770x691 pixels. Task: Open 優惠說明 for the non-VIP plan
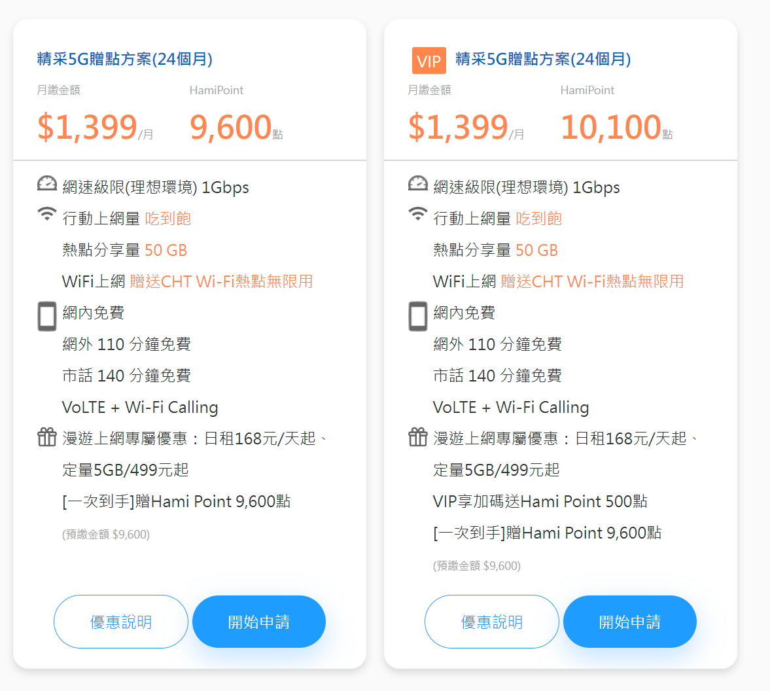[121, 622]
